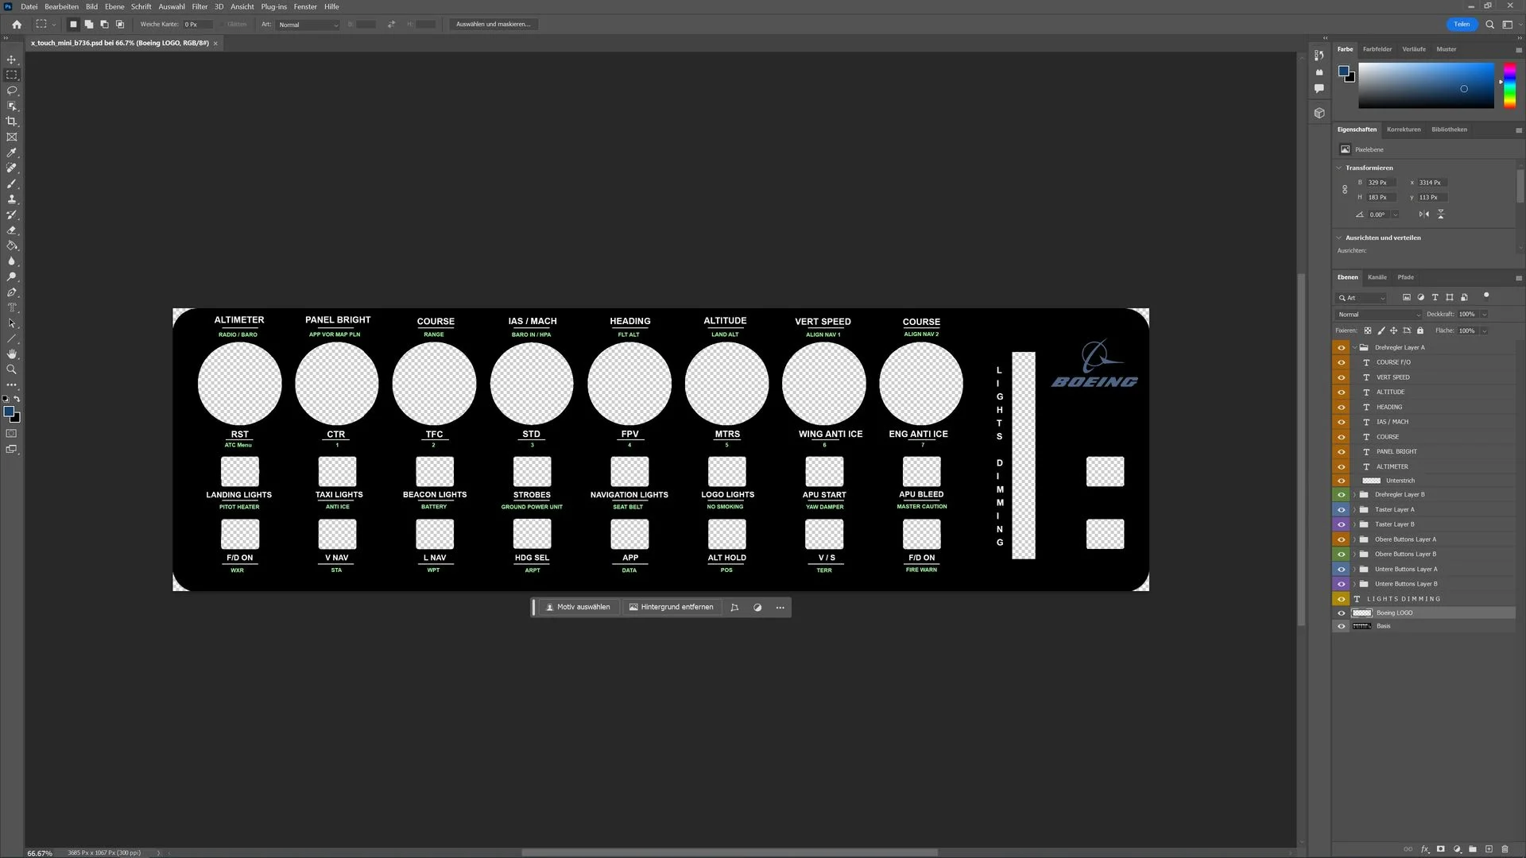
Task: Open the Deckkraft opacity dropdown arrow
Action: (1484, 315)
